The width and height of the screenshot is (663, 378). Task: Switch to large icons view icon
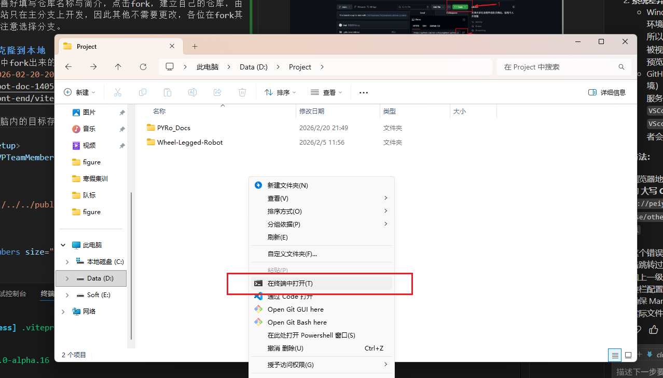click(628, 355)
